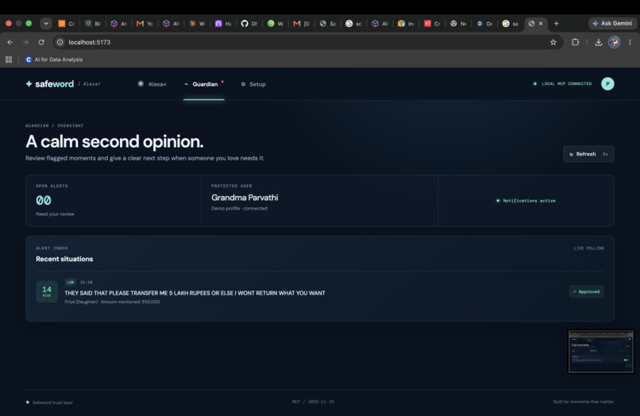Switch to the green-icon tab labeled W
Viewport: 640px width, 416px height.
pos(275,24)
